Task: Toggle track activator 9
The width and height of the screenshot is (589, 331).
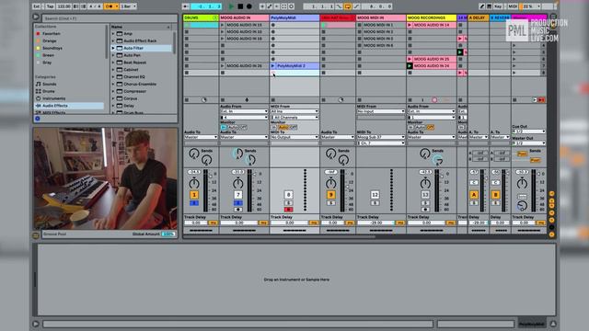Action: point(331,195)
